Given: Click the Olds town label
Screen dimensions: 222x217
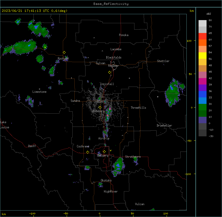Looking at the screenshot, I should click(x=100, y=102).
